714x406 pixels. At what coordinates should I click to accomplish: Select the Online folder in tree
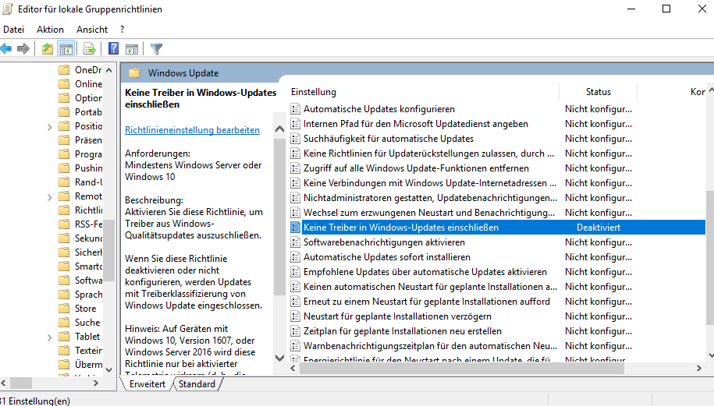[x=80, y=84]
